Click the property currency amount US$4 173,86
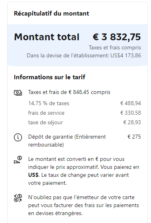Image resolution: width=151 pixels, height=223 pixels. [126, 55]
